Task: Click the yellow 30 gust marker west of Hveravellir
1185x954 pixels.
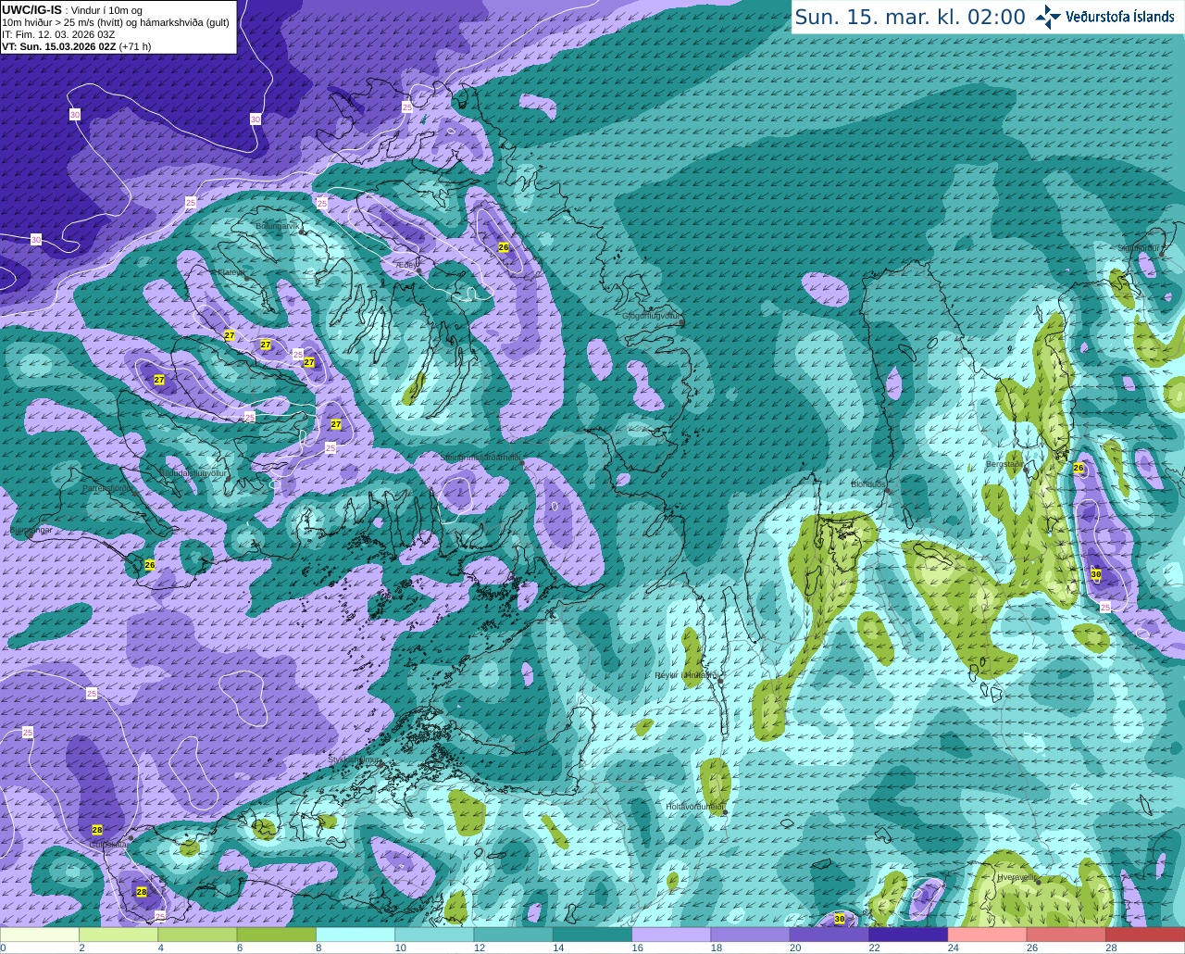Action: 840,919
